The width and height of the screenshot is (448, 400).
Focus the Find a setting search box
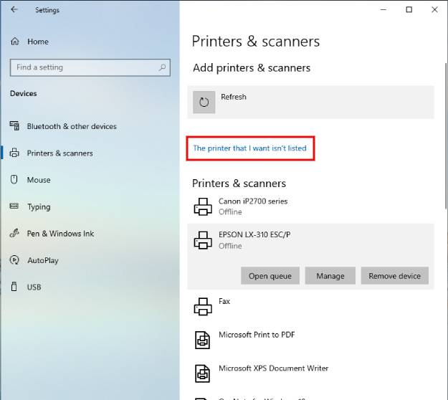pyautogui.click(x=90, y=67)
